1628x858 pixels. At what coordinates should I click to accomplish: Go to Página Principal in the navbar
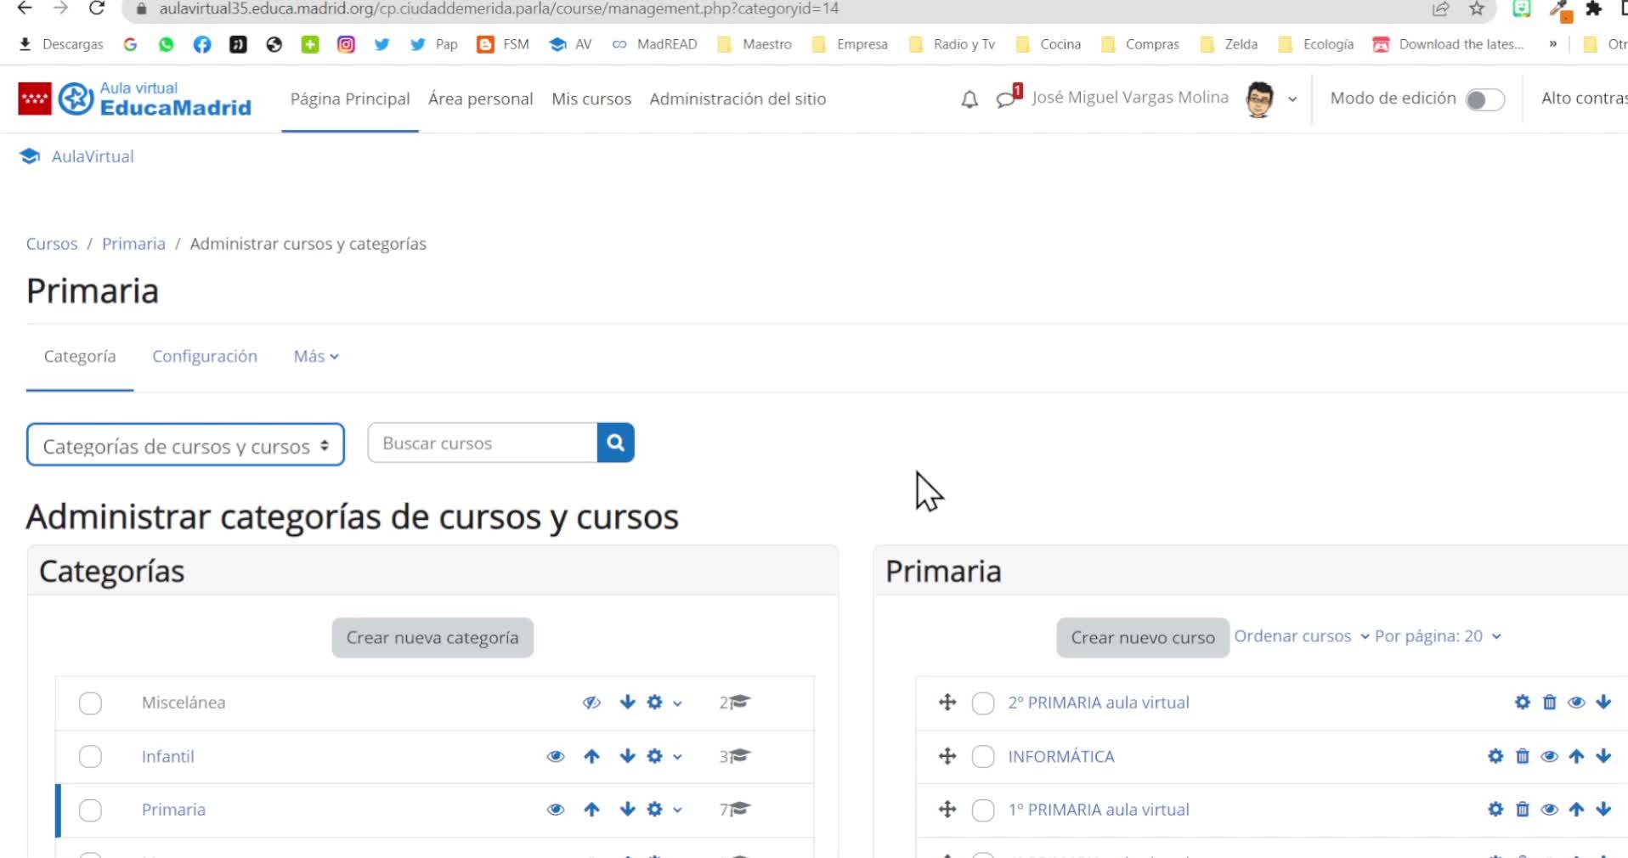(x=350, y=99)
